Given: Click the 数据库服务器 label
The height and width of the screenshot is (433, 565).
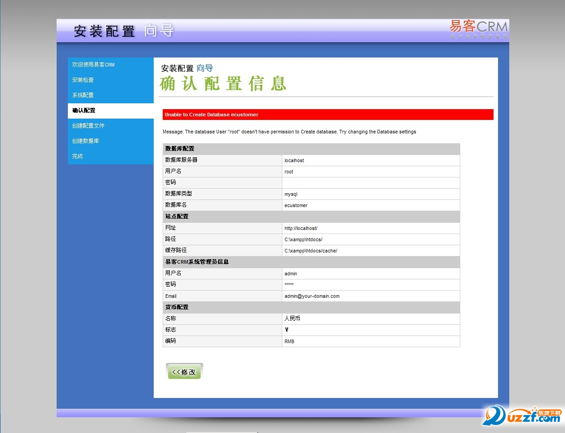Looking at the screenshot, I should tap(181, 160).
